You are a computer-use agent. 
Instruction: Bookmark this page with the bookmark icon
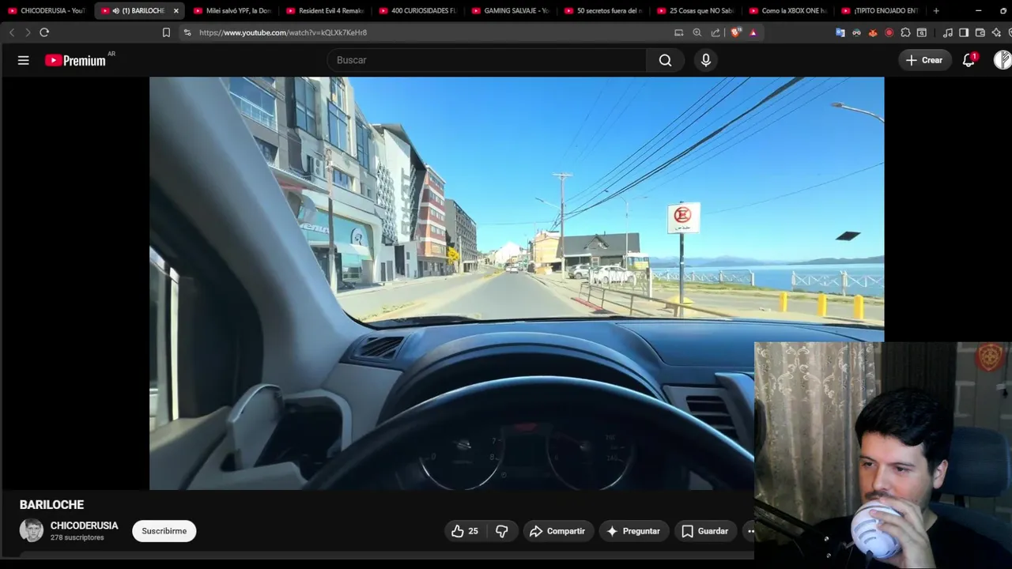166,32
